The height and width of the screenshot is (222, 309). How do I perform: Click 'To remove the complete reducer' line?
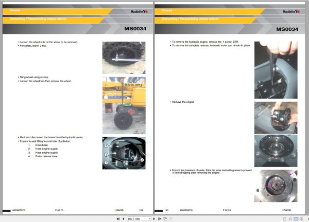point(210,45)
